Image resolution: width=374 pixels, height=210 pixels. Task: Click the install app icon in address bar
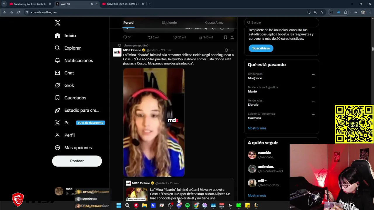click(309, 12)
